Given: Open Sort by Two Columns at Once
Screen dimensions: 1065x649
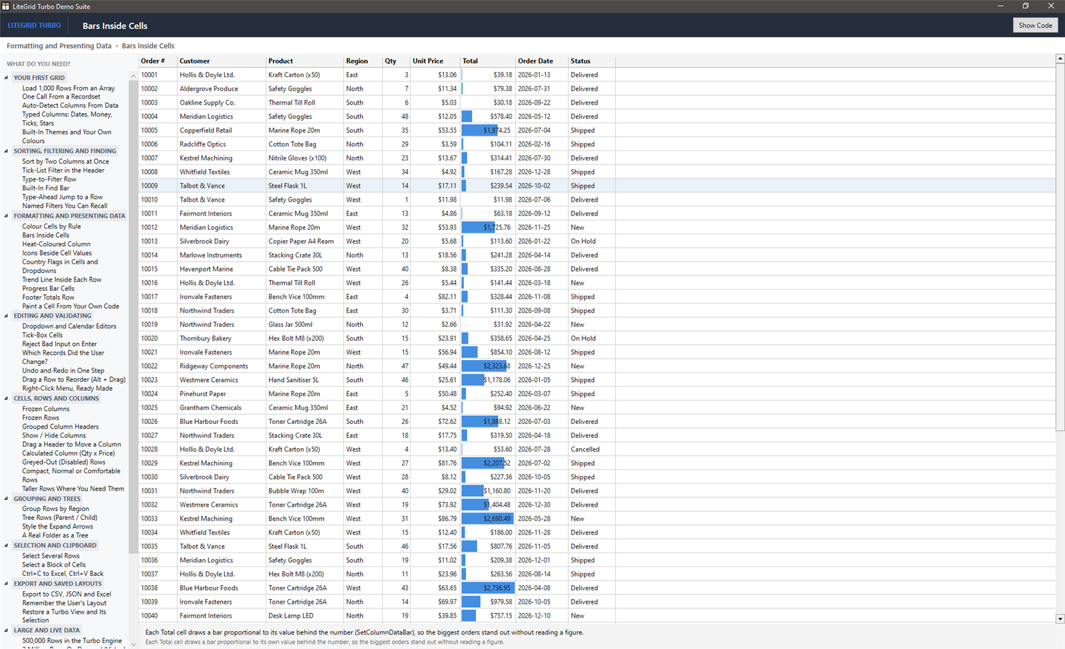Looking at the screenshot, I should tap(65, 162).
